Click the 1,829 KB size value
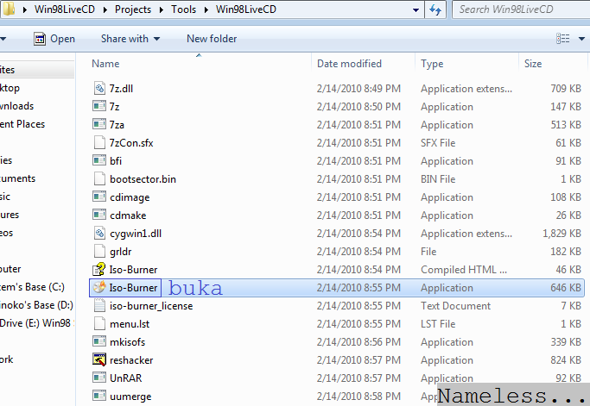 pyautogui.click(x=561, y=234)
